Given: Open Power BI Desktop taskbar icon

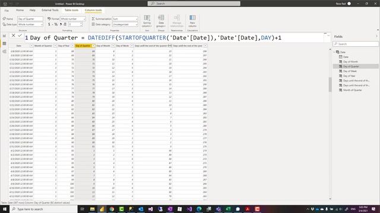Looking at the screenshot, I should 102,209.
